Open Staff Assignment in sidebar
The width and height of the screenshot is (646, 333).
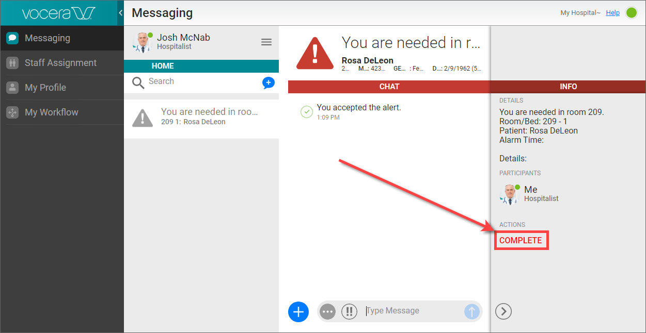[x=61, y=63]
